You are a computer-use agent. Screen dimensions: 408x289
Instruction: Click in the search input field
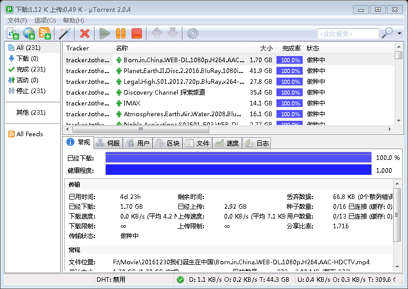tap(348, 33)
